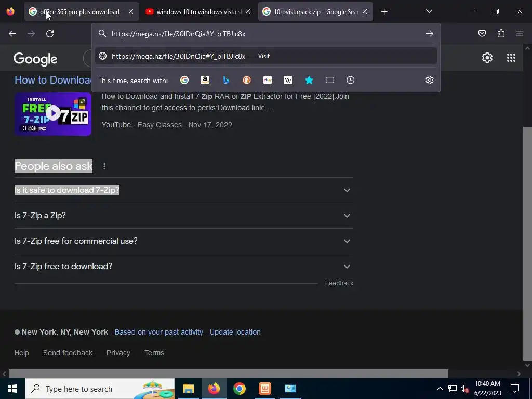
Task: Open the Privacy footer link
Action: (x=118, y=353)
